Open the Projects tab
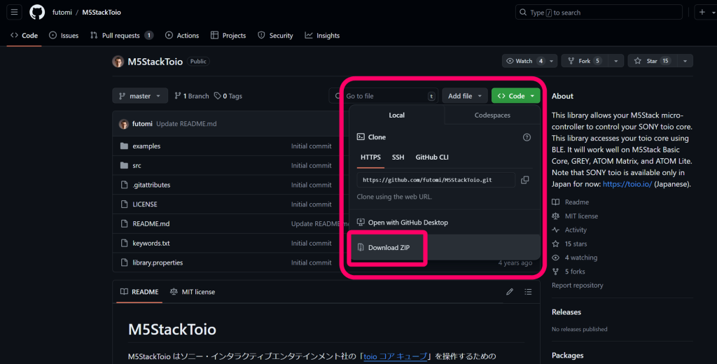This screenshot has width=717, height=364. click(x=228, y=35)
